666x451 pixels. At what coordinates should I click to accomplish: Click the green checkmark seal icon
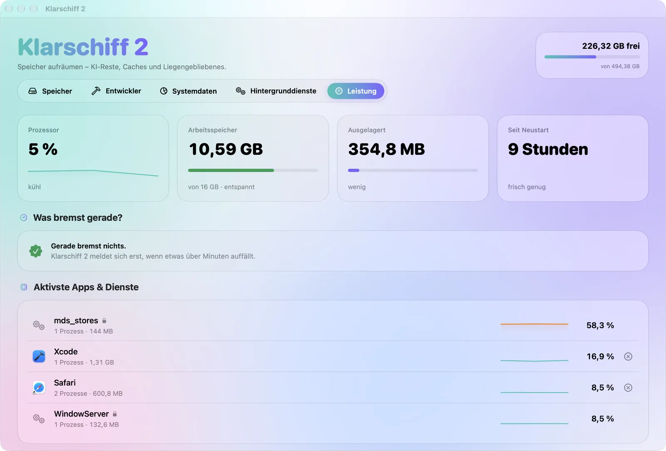36,251
